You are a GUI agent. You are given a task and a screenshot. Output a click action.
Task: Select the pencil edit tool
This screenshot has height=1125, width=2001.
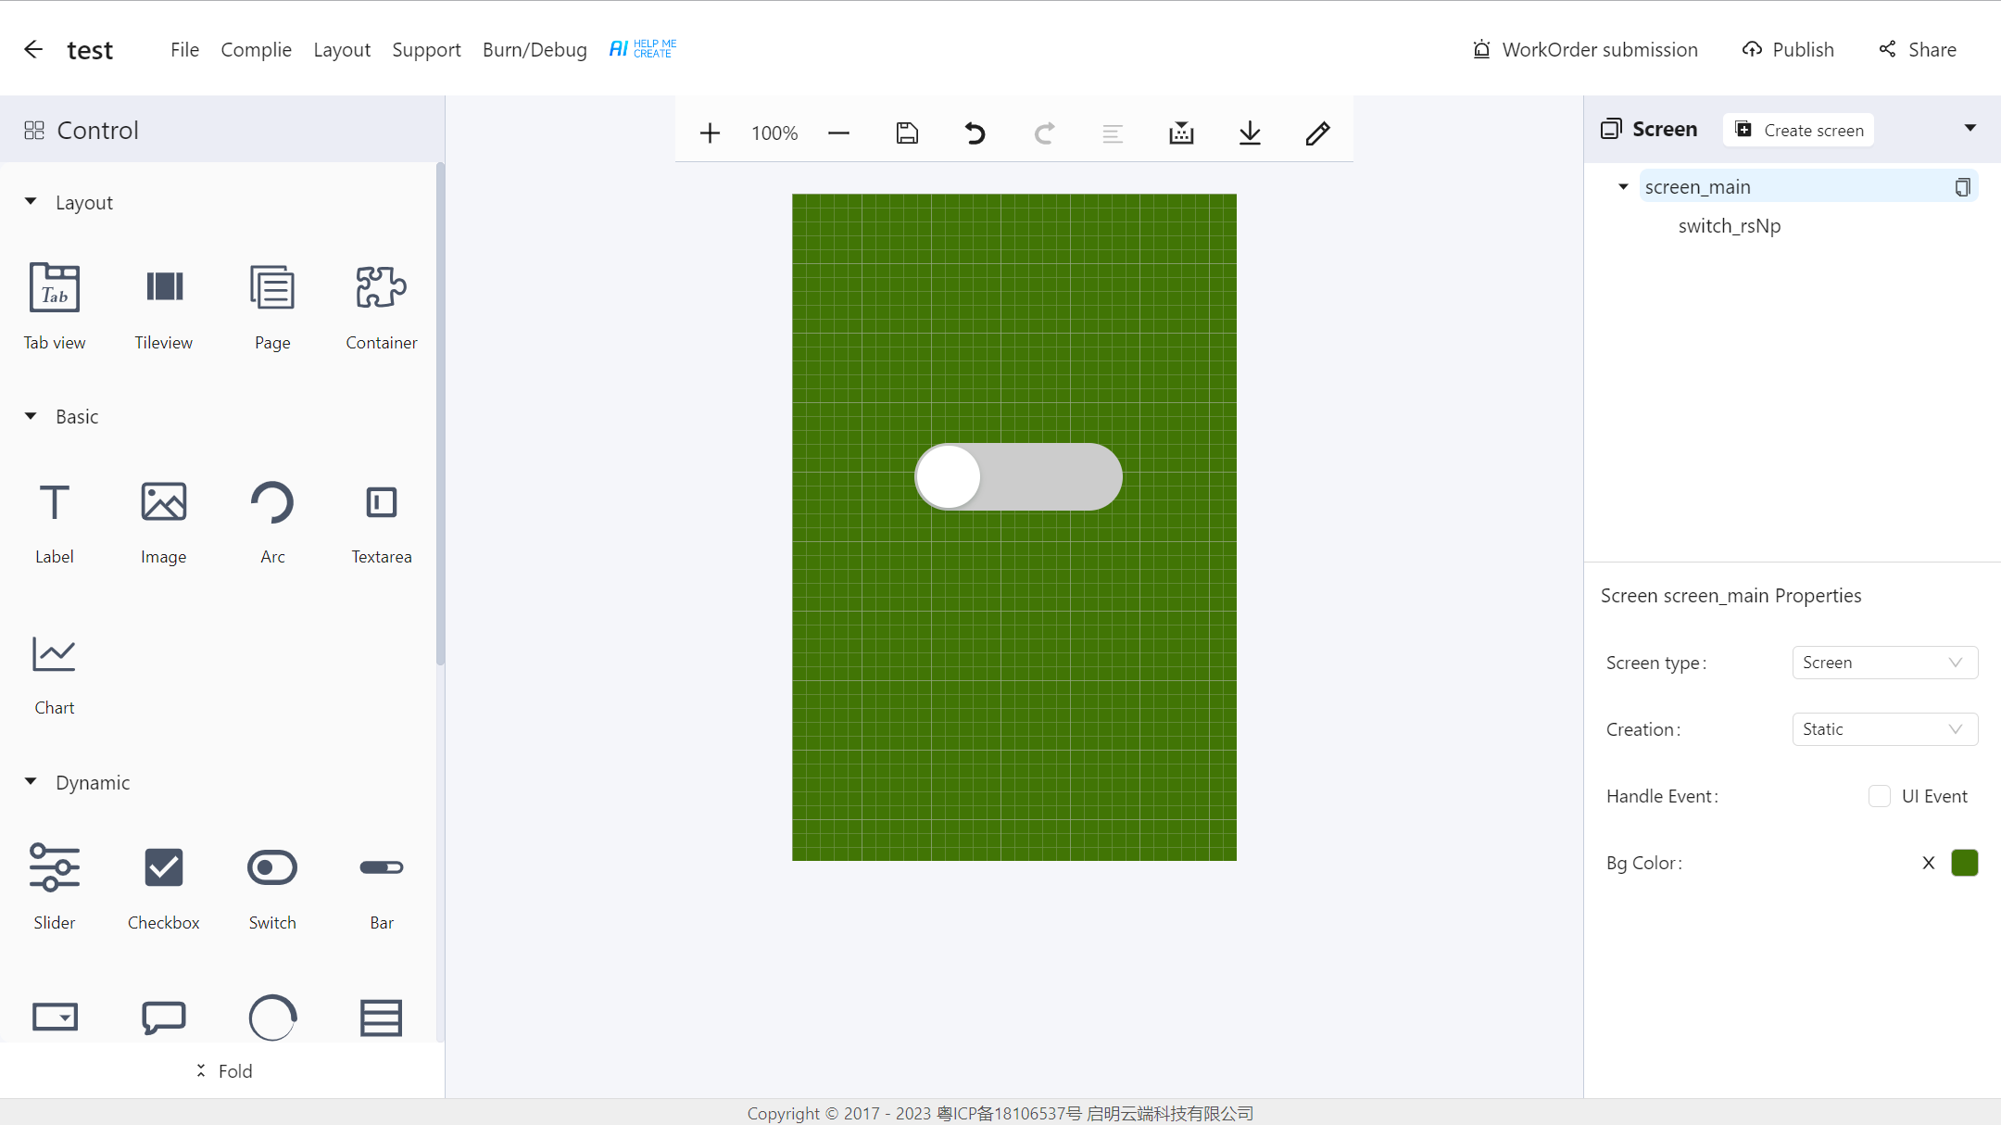pos(1318,133)
